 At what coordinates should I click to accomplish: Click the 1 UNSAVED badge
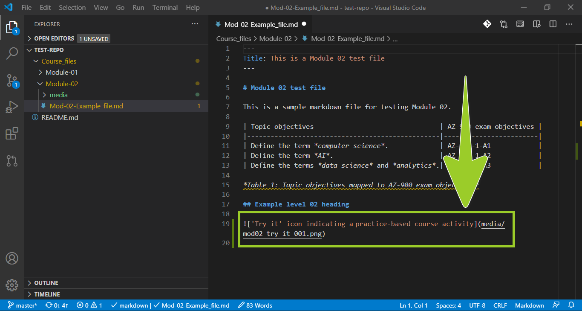(93, 39)
